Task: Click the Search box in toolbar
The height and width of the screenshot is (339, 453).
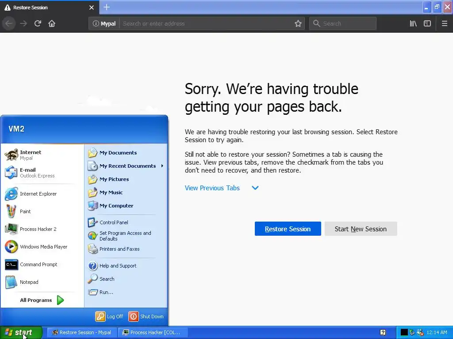Action: [343, 24]
